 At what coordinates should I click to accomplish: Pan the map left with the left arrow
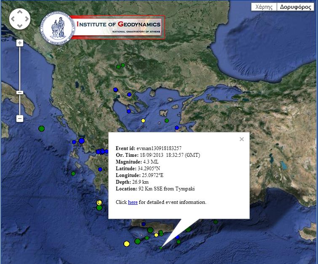pos(13,19)
